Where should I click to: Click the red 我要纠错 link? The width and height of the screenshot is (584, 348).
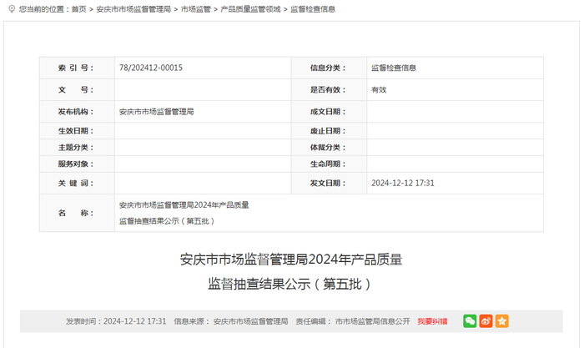[x=432, y=321]
